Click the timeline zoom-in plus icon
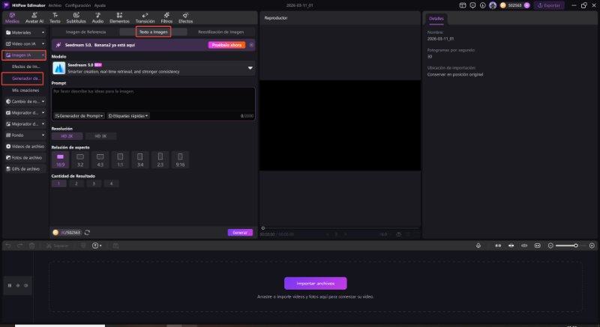600x327 pixels. [592, 245]
